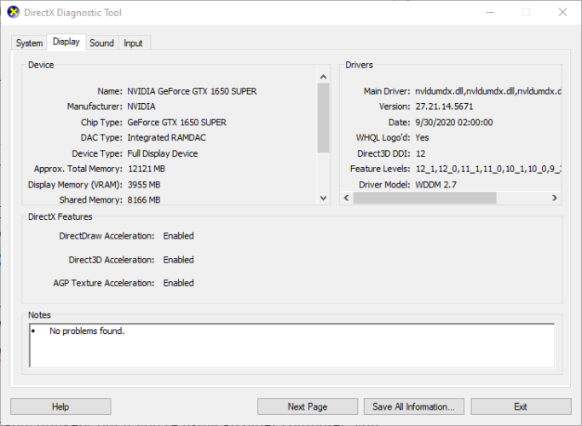Close the window with the X button
The width and height of the screenshot is (582, 426).
562,13
